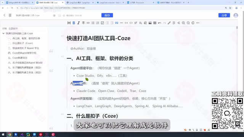Toggle italic formatting in toolbar

click(79, 23)
